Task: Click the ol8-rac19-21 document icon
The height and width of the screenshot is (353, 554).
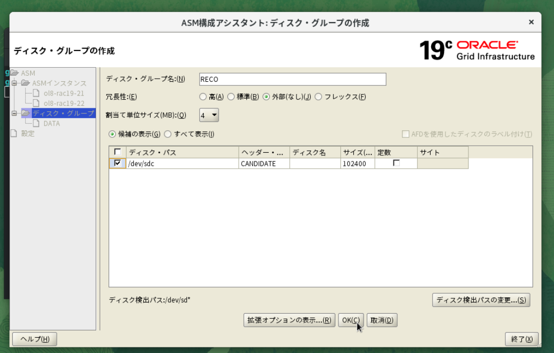Action: coord(36,93)
